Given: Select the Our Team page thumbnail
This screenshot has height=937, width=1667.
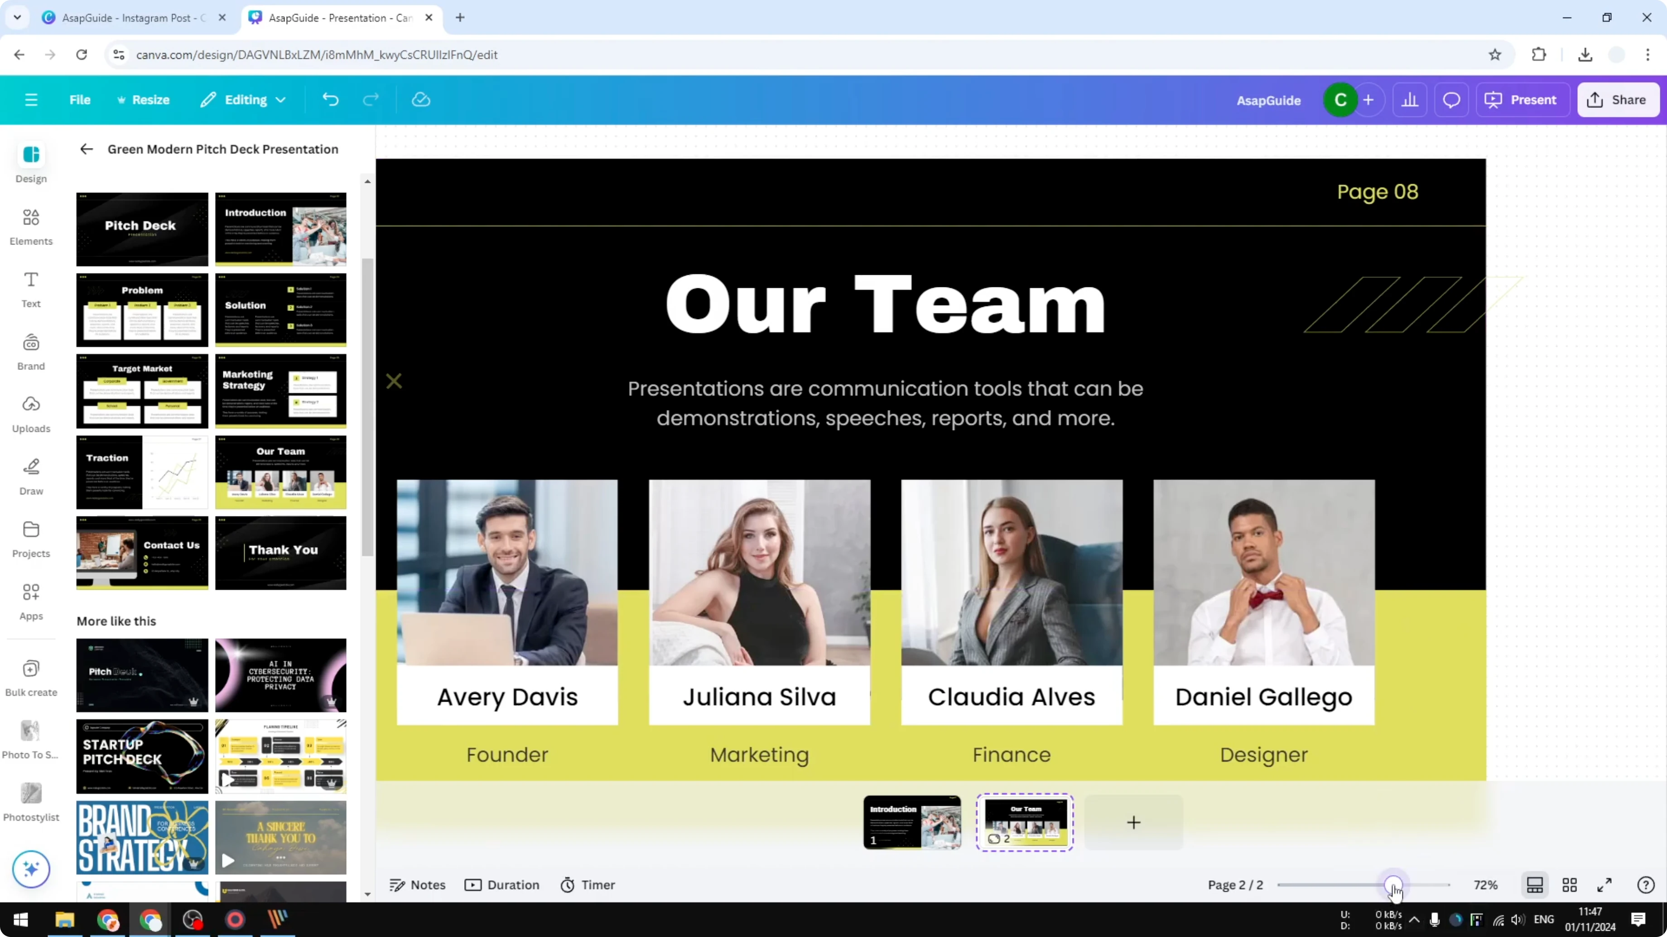Looking at the screenshot, I should click(1024, 822).
